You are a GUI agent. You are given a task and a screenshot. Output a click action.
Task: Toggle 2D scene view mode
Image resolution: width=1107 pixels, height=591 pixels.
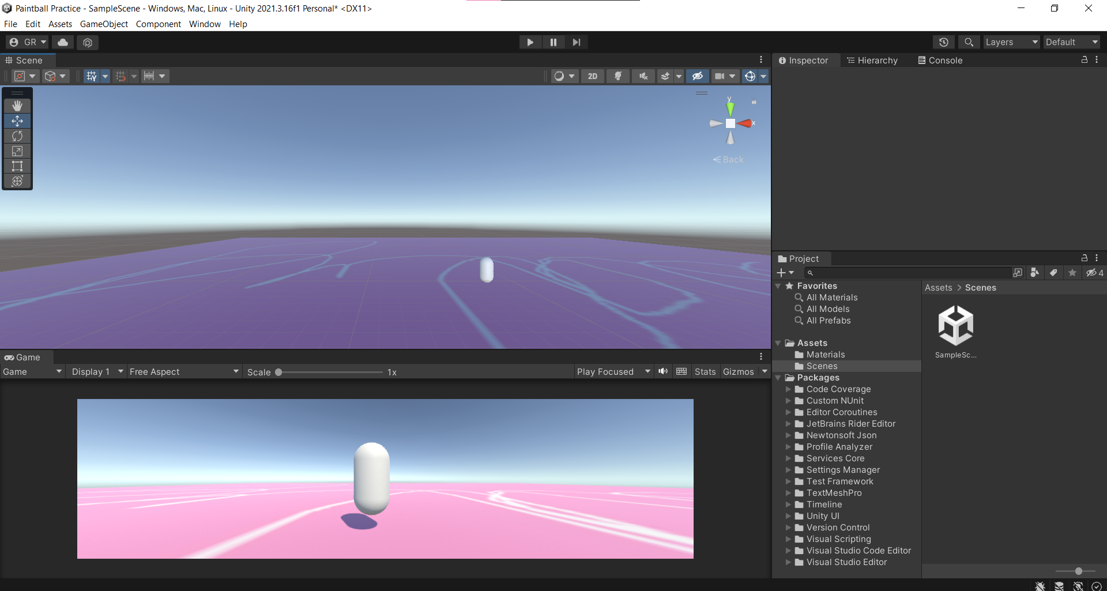[x=593, y=76]
